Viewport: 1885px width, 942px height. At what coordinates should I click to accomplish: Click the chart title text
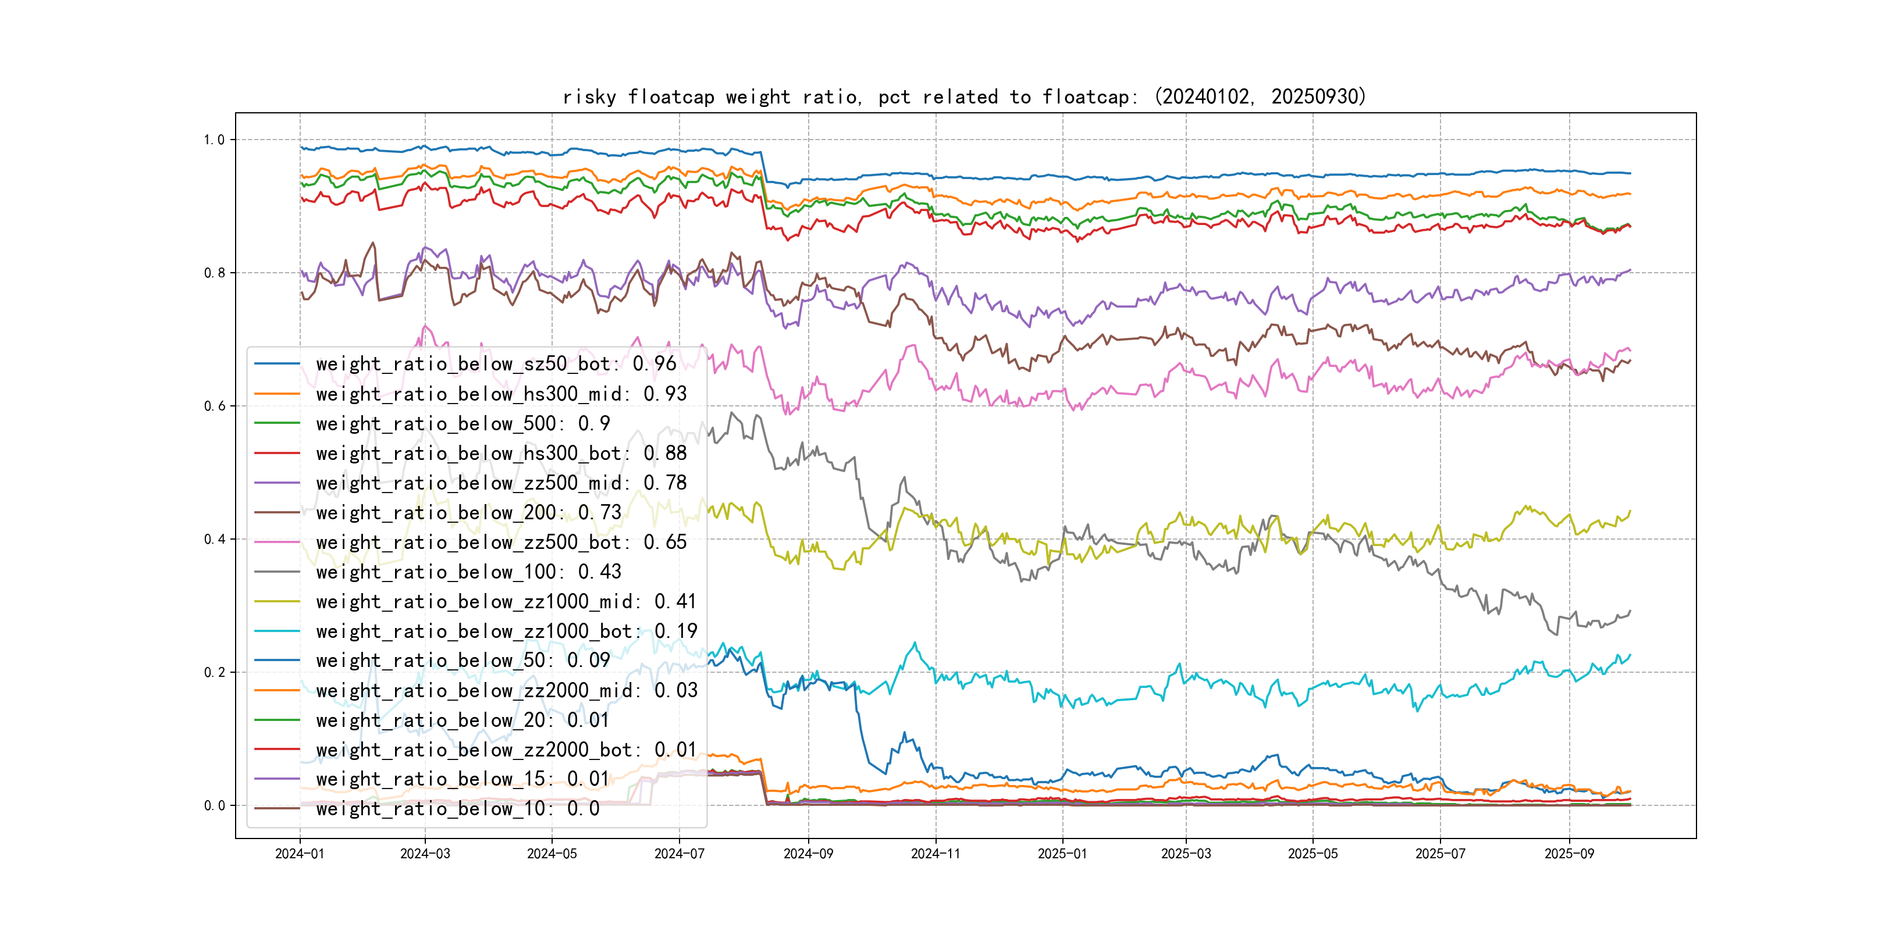tap(963, 97)
